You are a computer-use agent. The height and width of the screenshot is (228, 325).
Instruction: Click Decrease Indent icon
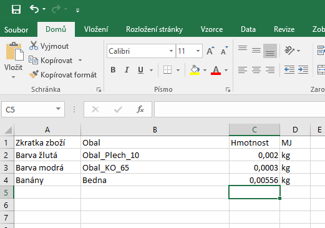pos(289,70)
